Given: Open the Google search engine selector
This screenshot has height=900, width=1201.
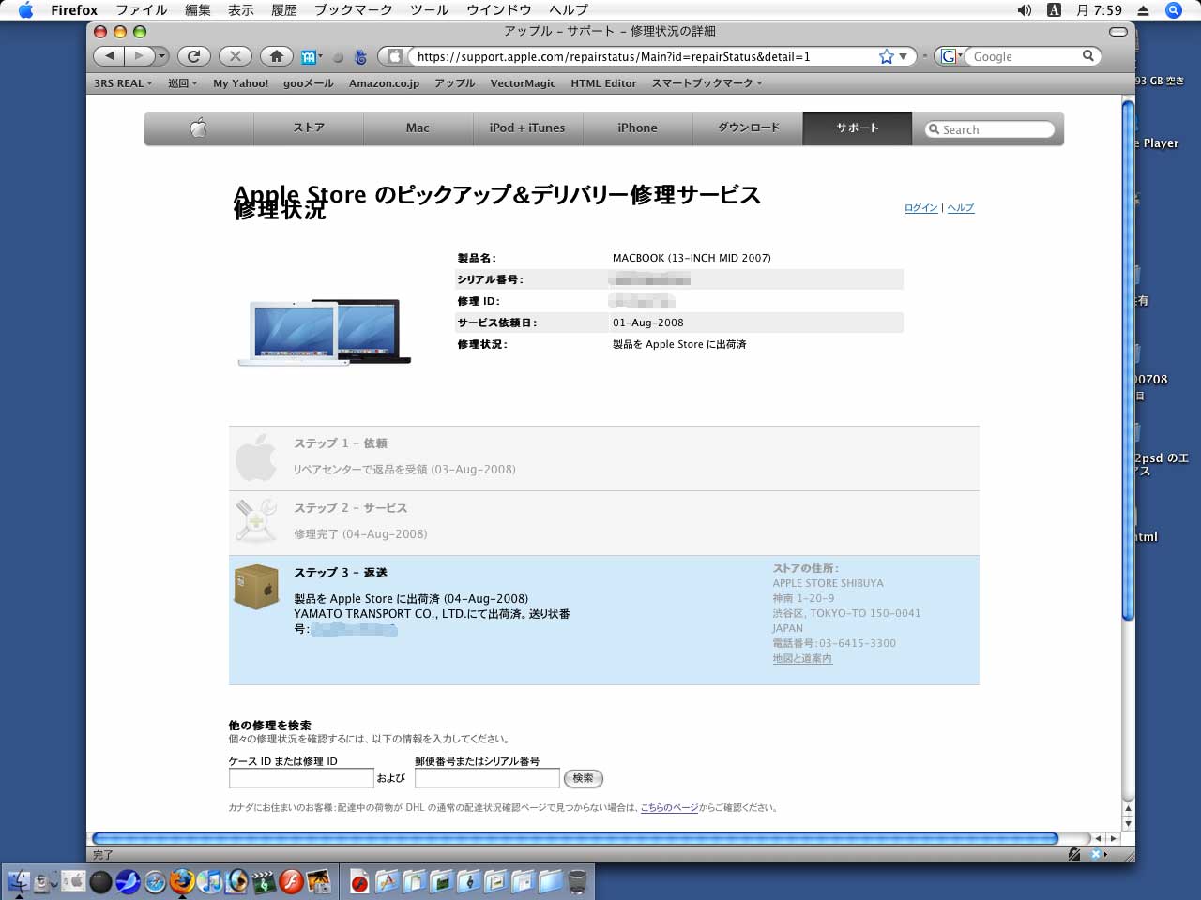Looking at the screenshot, I should click(x=950, y=56).
